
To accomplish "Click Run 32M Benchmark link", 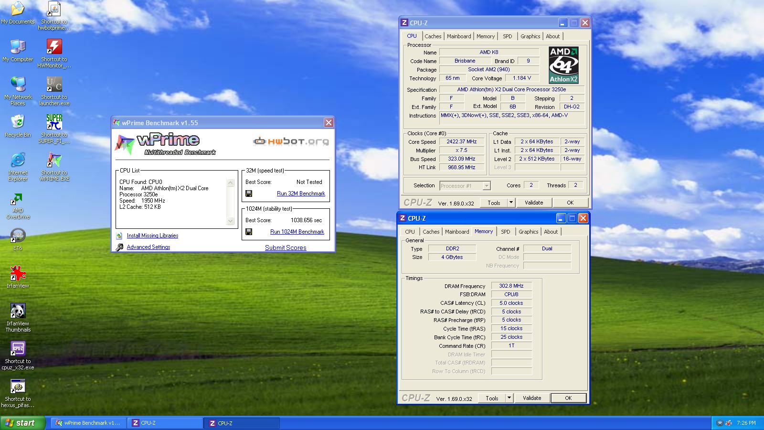I will 301,193.
